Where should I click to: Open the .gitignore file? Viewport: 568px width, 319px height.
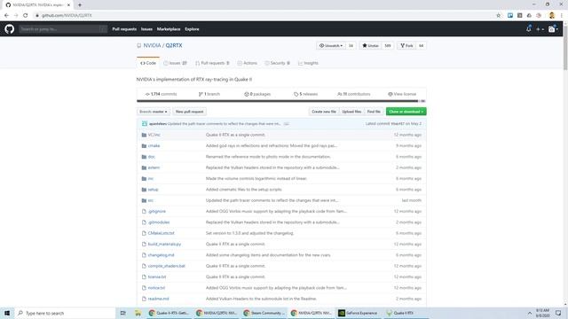coord(157,211)
